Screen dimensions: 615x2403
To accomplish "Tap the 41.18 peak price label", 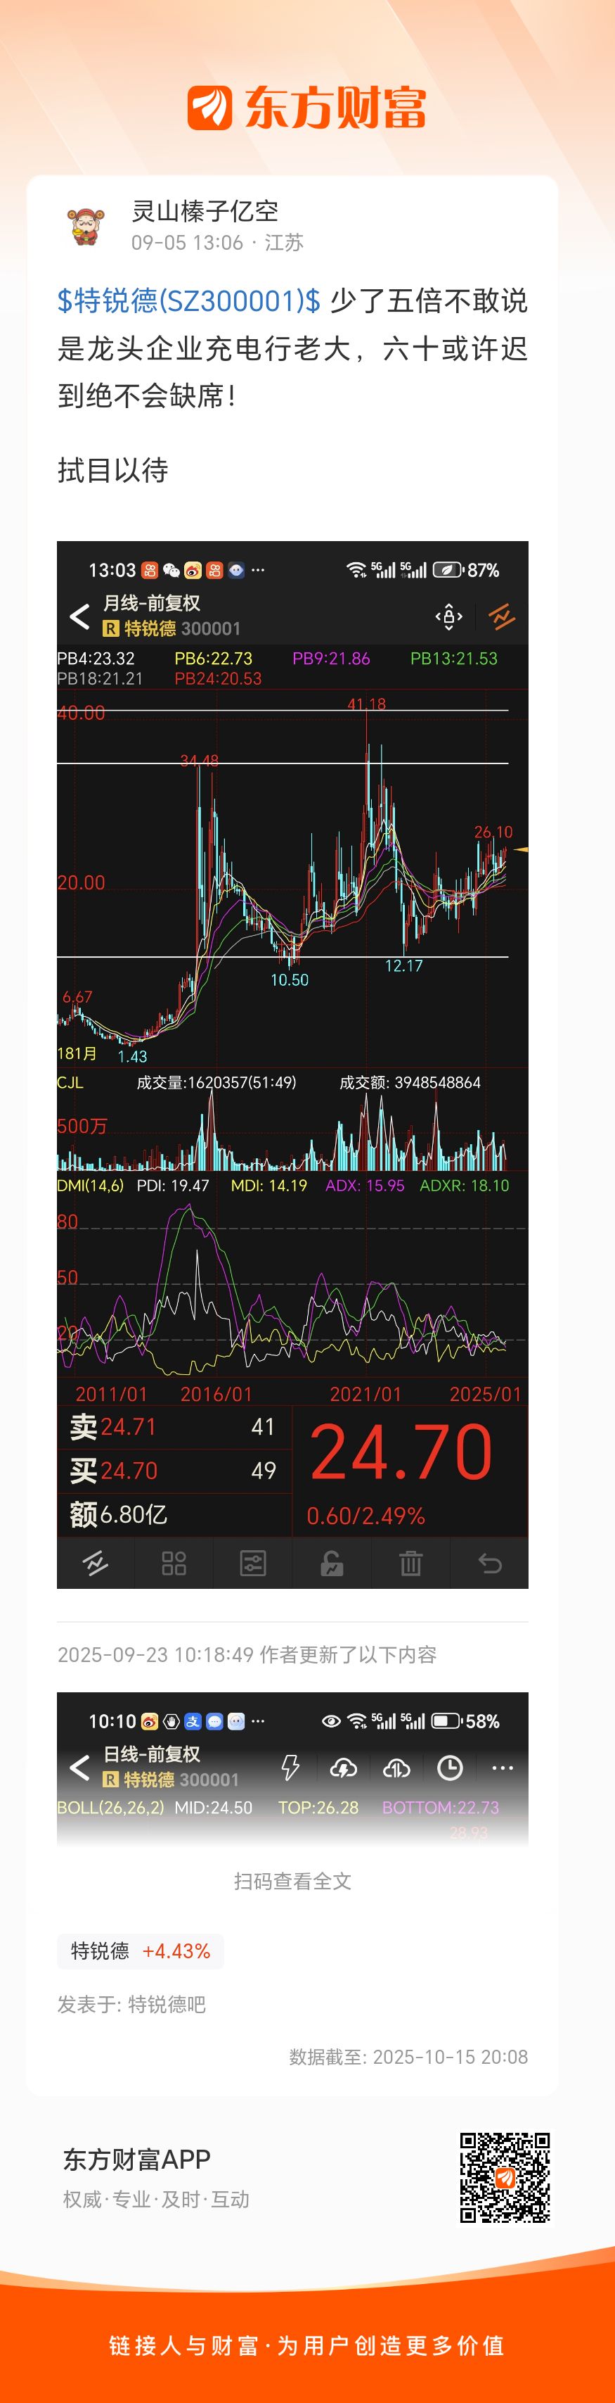I will pos(366,704).
